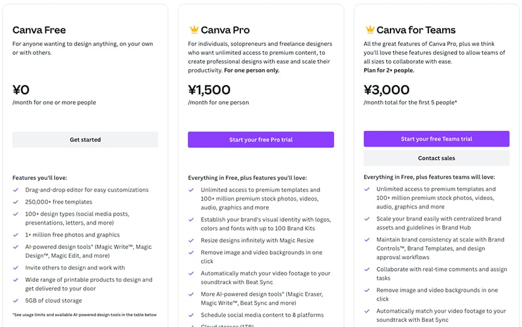This screenshot has height=327, width=522.
Task: Select the Canva Pro plan title
Action: pos(225,30)
